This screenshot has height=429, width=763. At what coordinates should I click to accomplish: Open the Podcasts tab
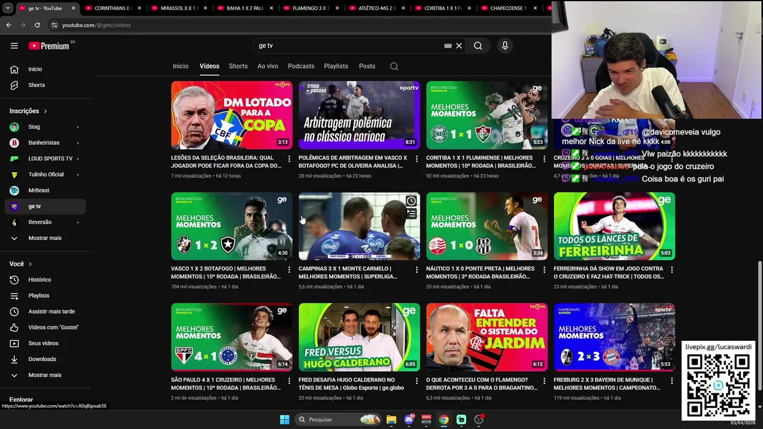(301, 66)
